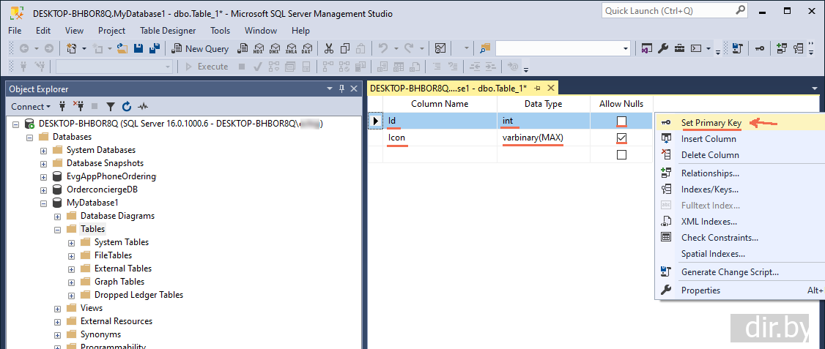Select the Dropped Ledger Tables folder
825x349 pixels.
pos(138,295)
